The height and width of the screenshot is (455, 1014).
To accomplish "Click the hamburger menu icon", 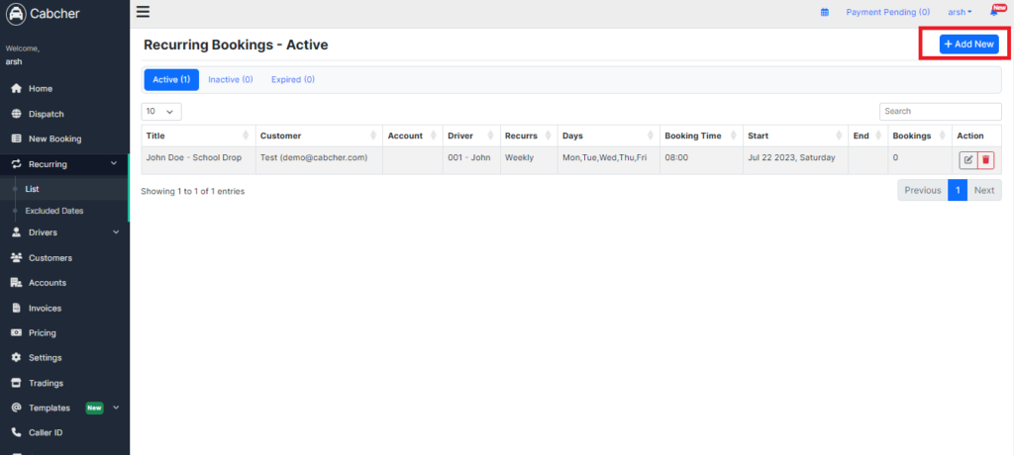I will 143,12.
